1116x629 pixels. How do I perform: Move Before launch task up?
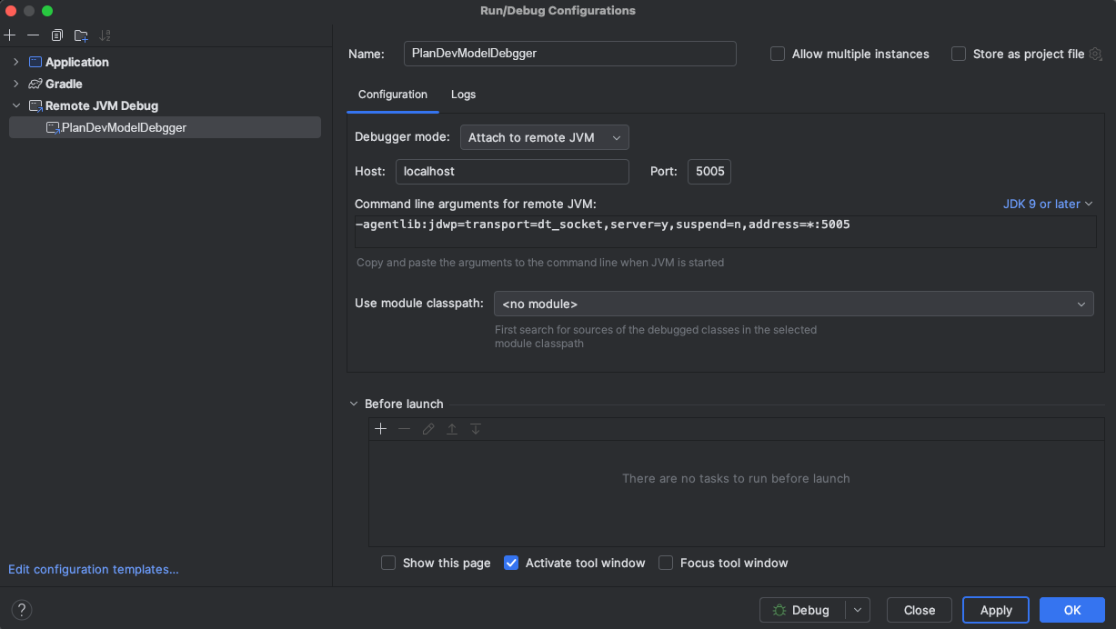[452, 428]
